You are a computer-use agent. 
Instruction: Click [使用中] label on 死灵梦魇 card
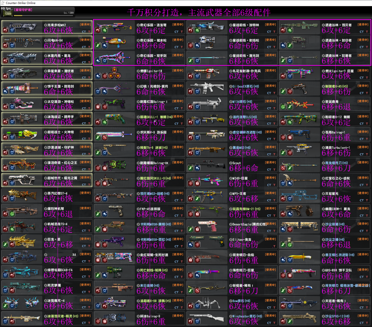(x=85, y=285)
